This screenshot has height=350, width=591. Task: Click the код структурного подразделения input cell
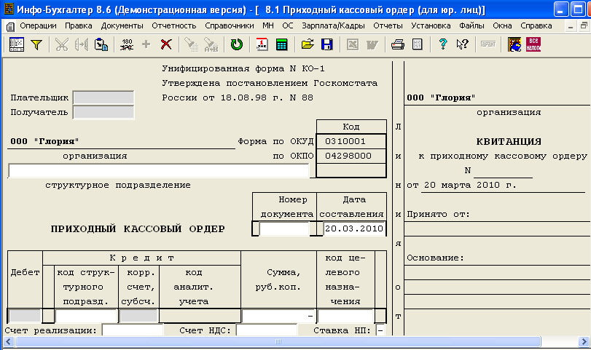click(x=86, y=316)
